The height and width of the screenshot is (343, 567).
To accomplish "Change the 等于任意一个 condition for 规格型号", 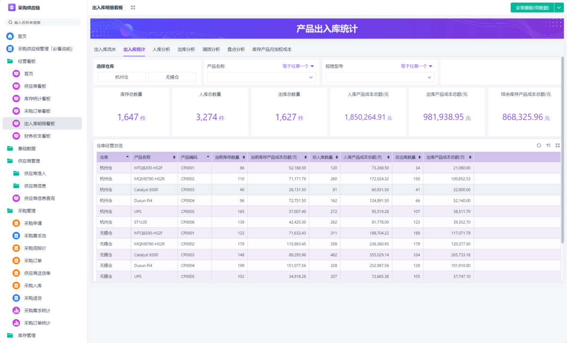I will (x=416, y=66).
